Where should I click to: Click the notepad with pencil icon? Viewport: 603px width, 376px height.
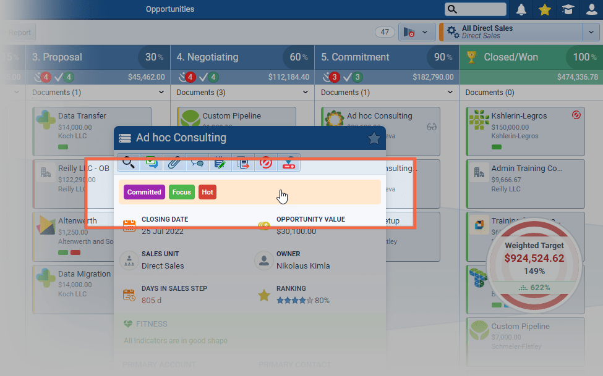[x=220, y=162]
